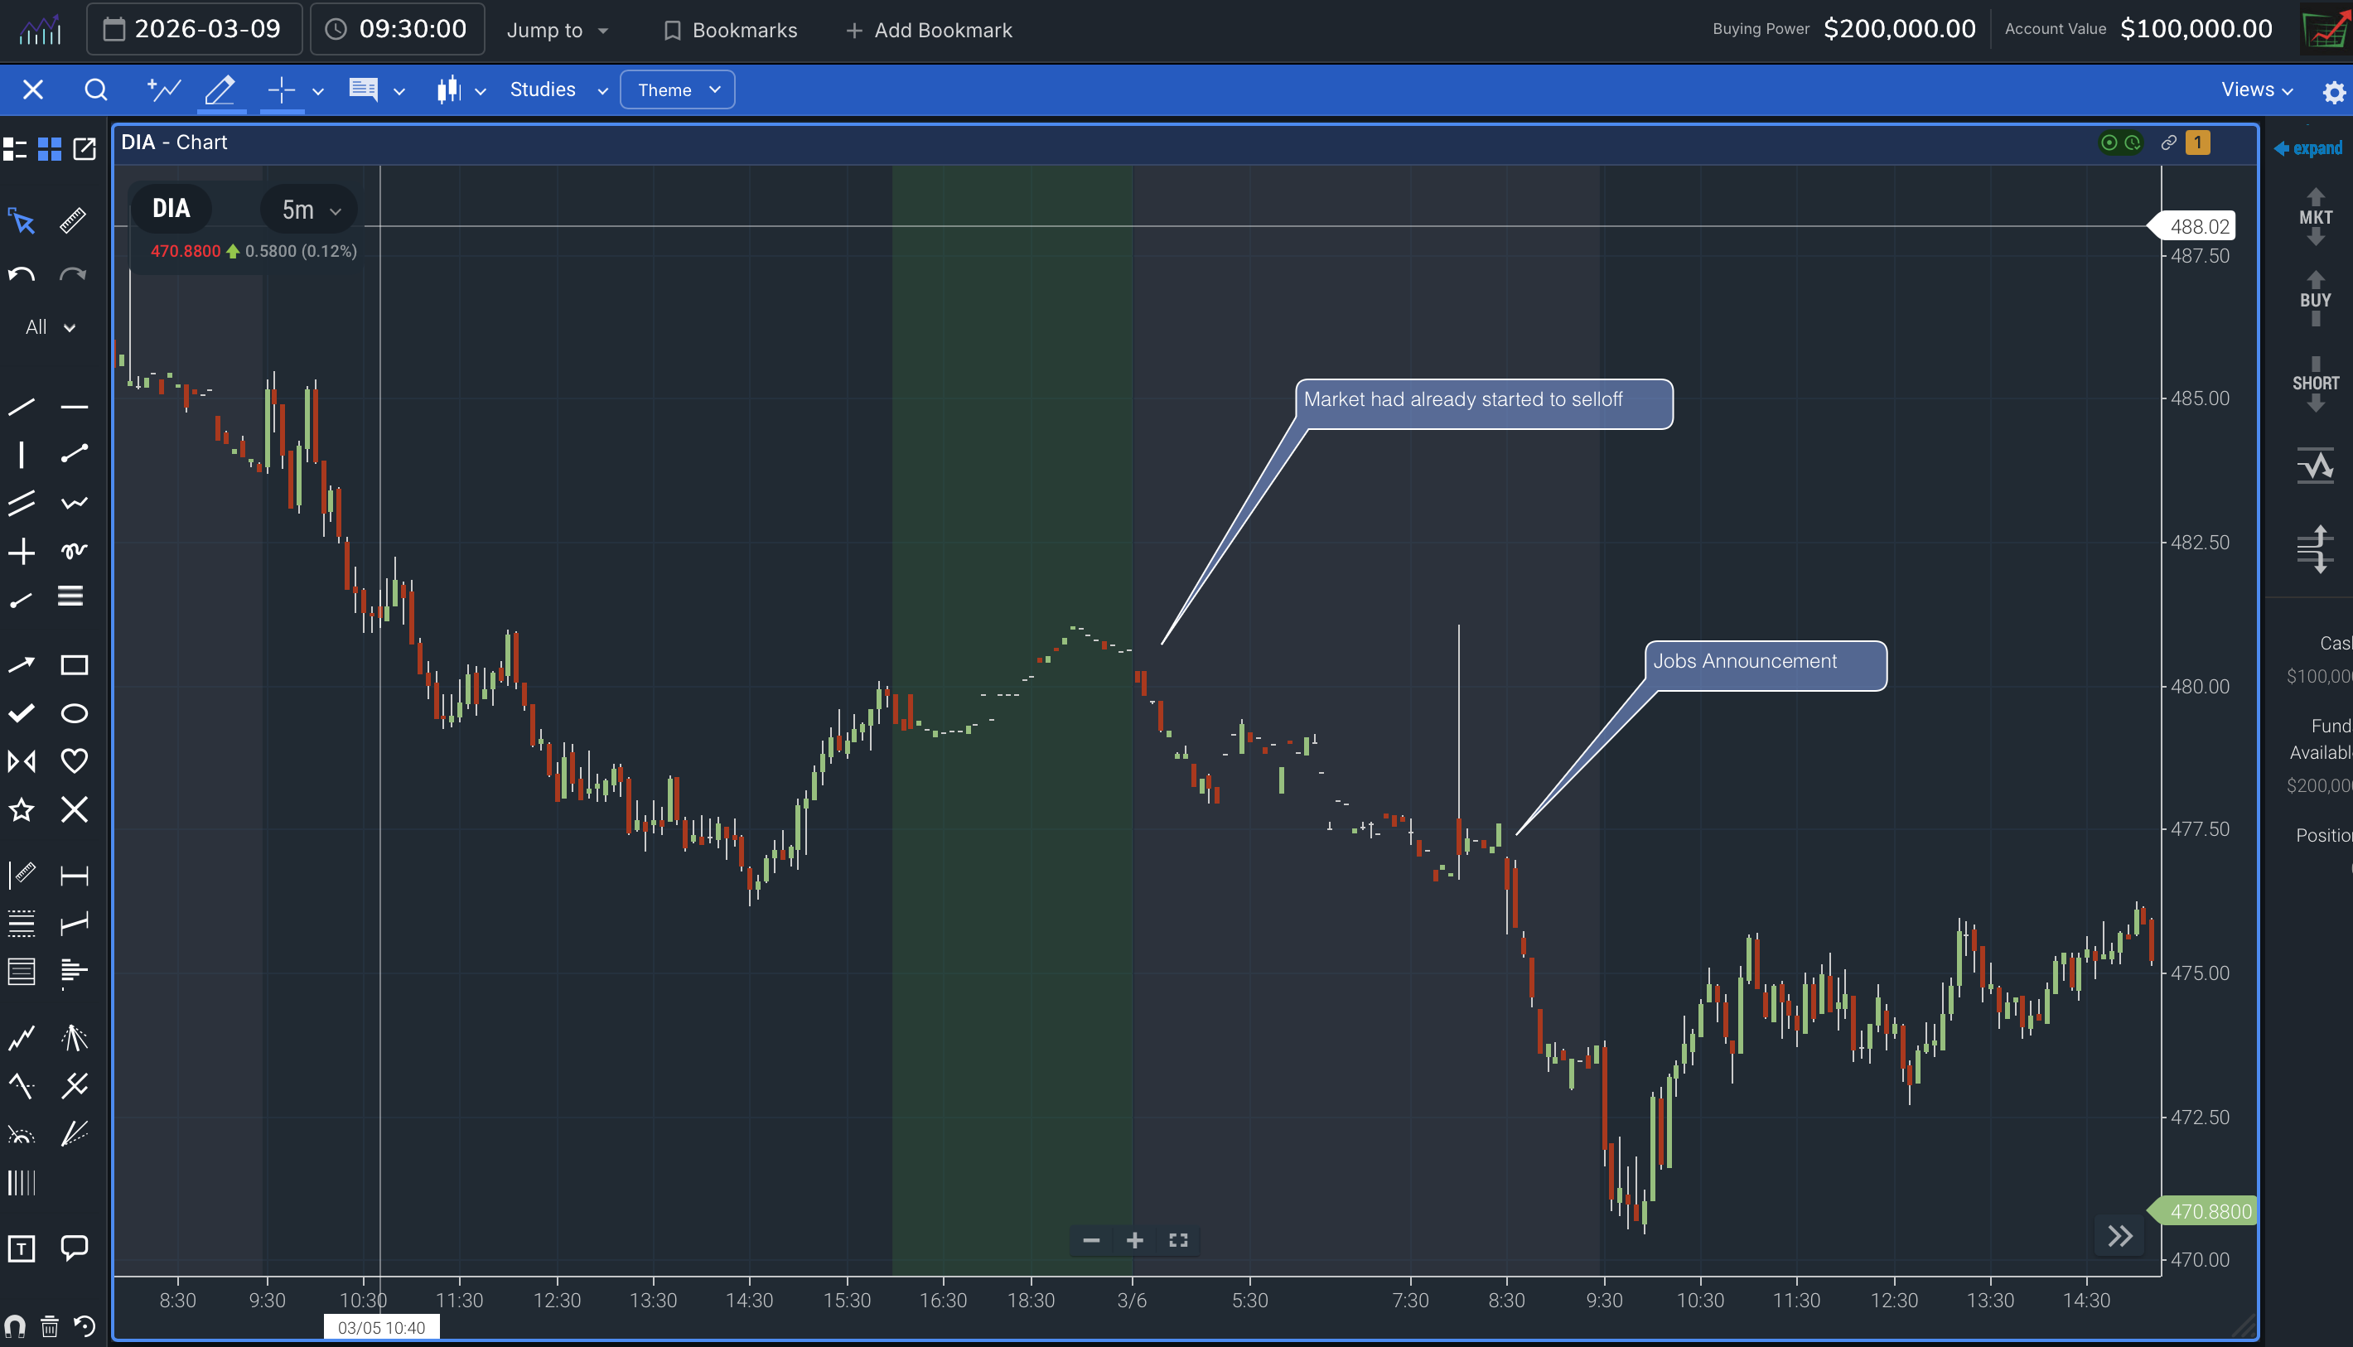Image resolution: width=2353 pixels, height=1347 pixels.
Task: Select the measuring ruler tool
Action: [x=71, y=221]
